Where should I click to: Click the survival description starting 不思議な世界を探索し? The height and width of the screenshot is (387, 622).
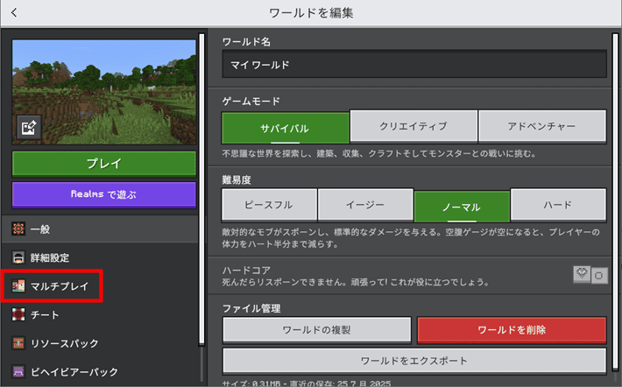click(378, 154)
